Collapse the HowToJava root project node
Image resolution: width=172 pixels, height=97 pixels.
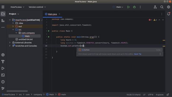point(10,20)
